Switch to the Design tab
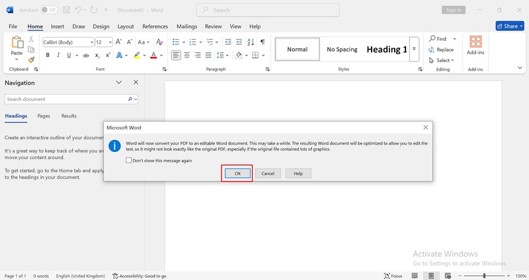This screenshot has width=529, height=280. click(101, 26)
